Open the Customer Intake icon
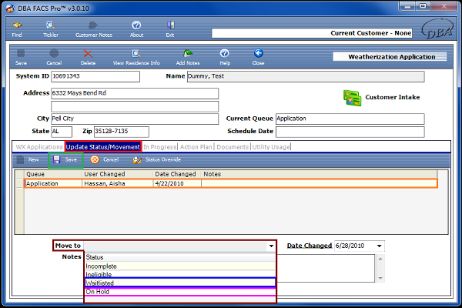The height and width of the screenshot is (308, 462). click(x=352, y=98)
